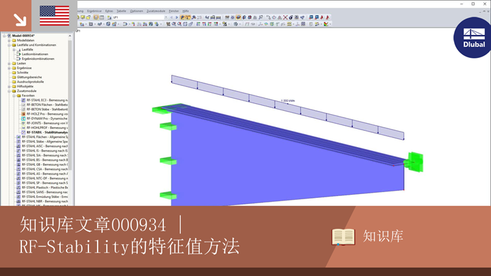Open the Tabelle menu
This screenshot has height=276, width=491.
click(x=121, y=11)
